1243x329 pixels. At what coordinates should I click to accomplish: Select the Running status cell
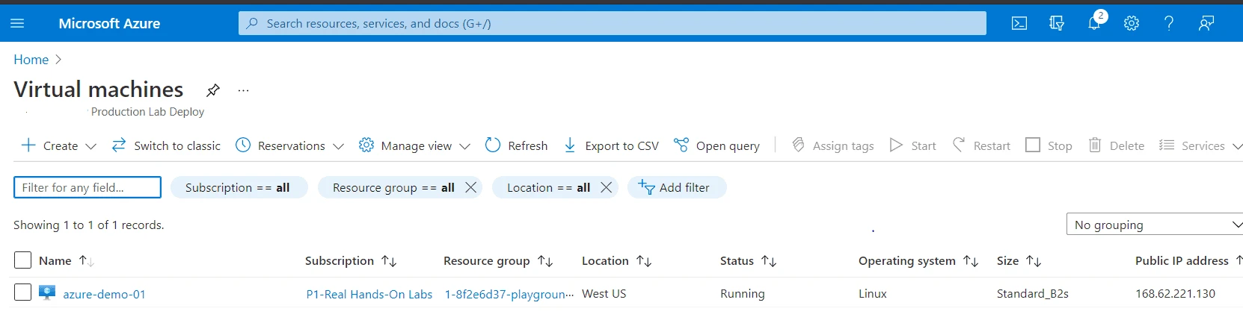coord(742,293)
